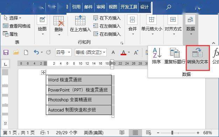Switch to Web Layout view icon

tap(148, 133)
